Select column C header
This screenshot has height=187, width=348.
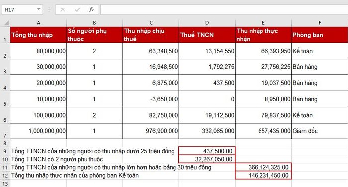[x=151, y=23]
